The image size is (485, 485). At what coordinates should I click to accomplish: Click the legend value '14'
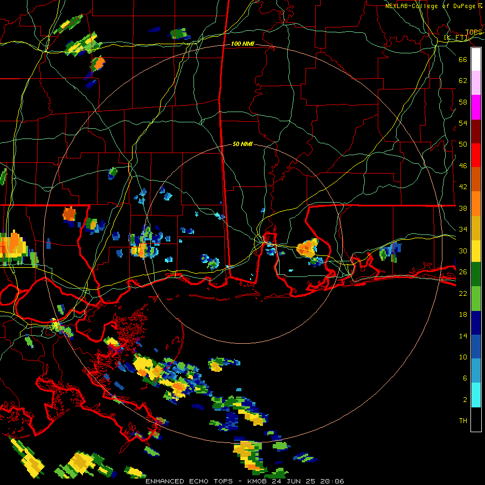coord(463,336)
